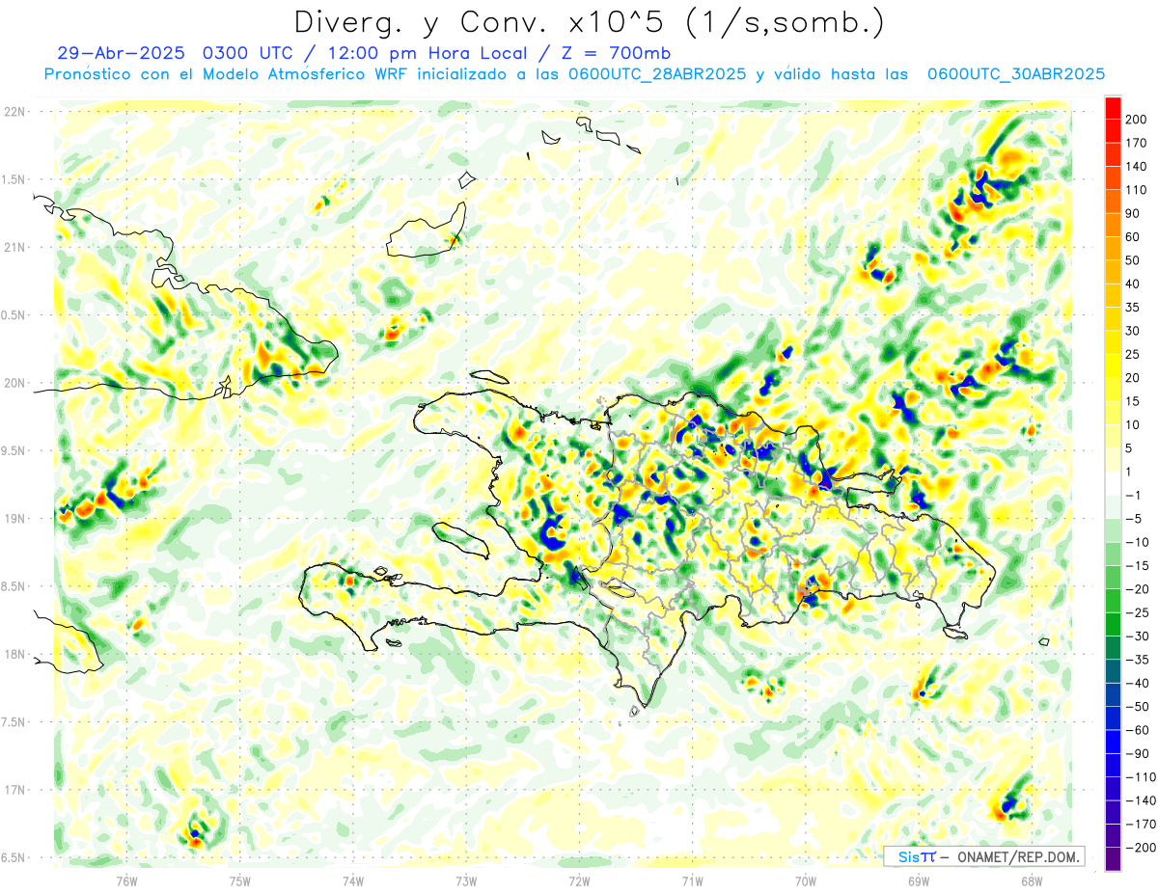Click the 'Sistt' logo in the credit box

(x=917, y=856)
